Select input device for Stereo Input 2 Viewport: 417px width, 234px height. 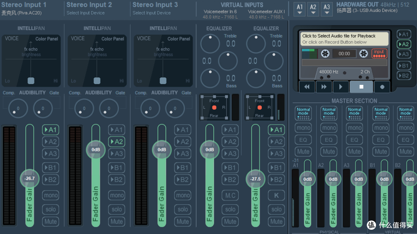click(85, 13)
